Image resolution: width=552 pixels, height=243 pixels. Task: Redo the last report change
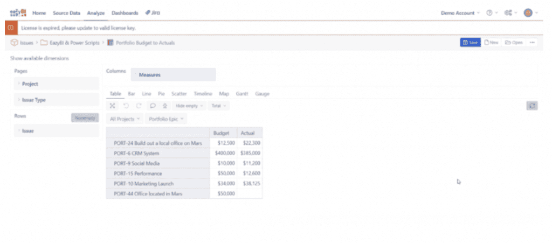point(139,106)
